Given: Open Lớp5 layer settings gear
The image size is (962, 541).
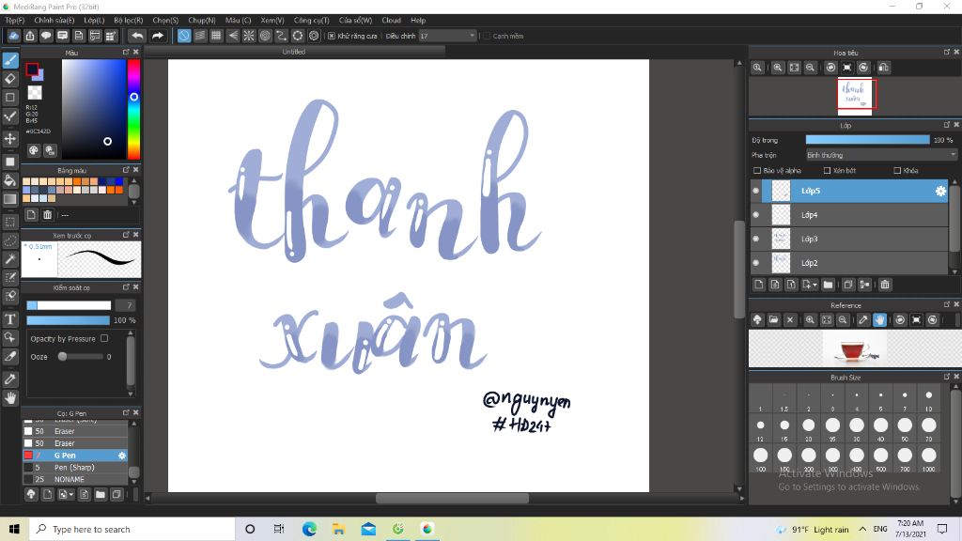Looking at the screenshot, I should pos(940,191).
